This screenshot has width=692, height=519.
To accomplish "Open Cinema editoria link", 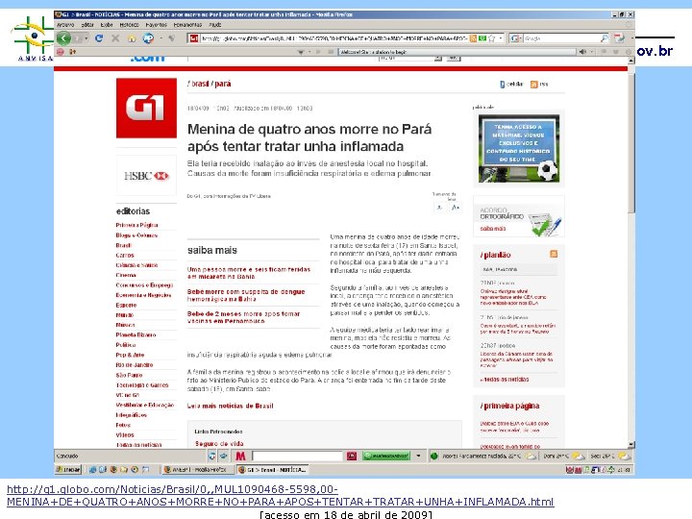I will pyautogui.click(x=126, y=275).
